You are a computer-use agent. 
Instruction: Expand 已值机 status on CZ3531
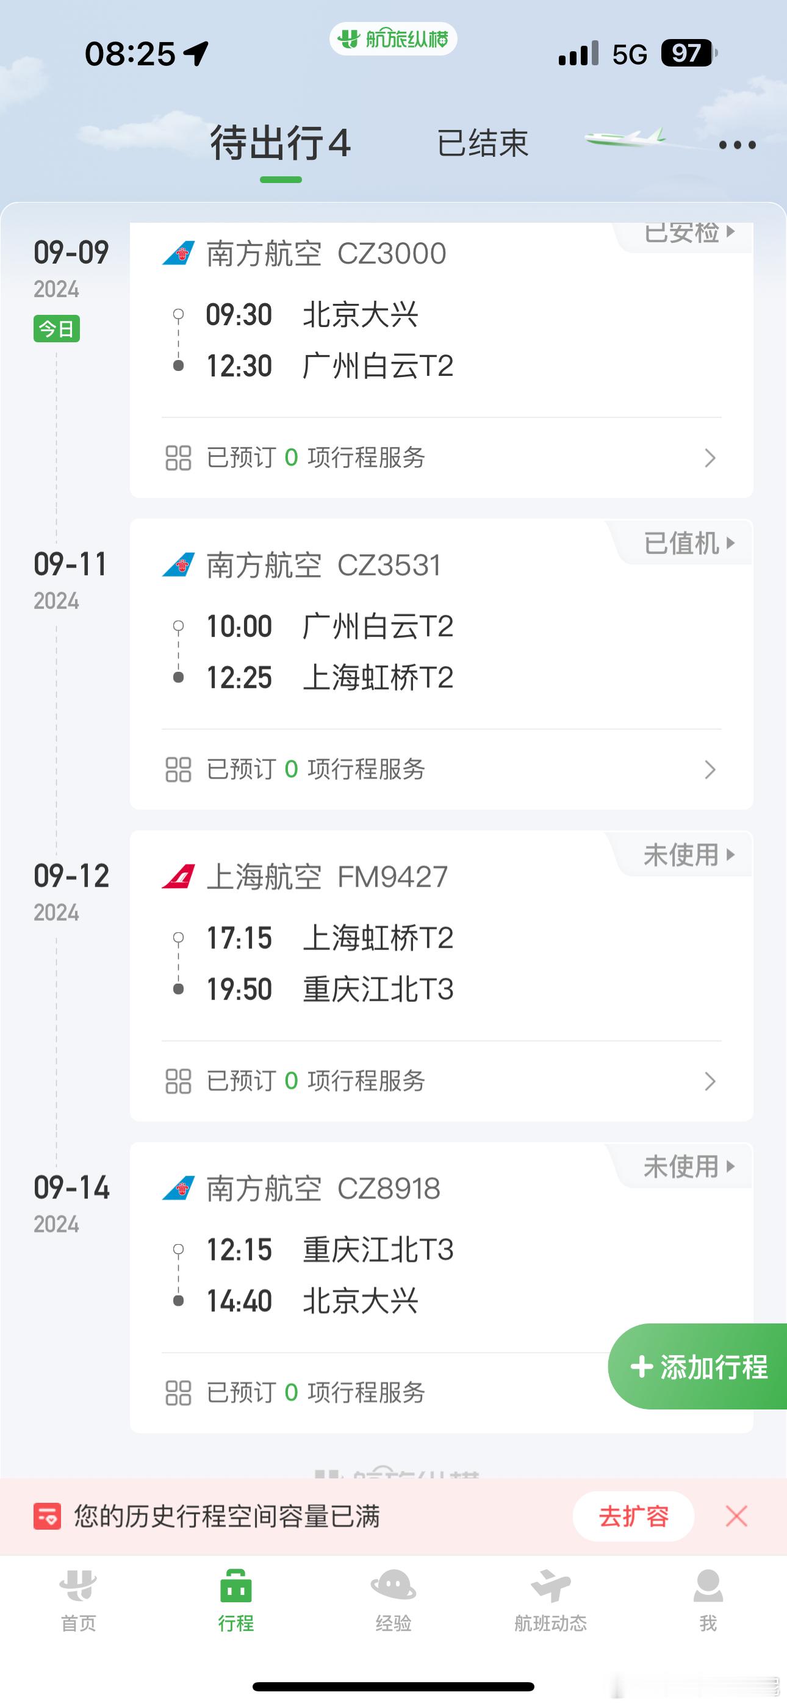click(689, 543)
